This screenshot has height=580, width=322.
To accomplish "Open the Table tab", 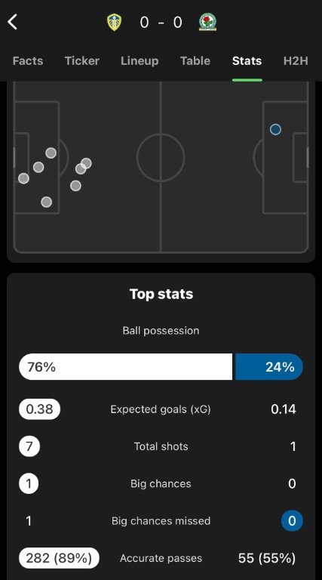I will tap(195, 60).
